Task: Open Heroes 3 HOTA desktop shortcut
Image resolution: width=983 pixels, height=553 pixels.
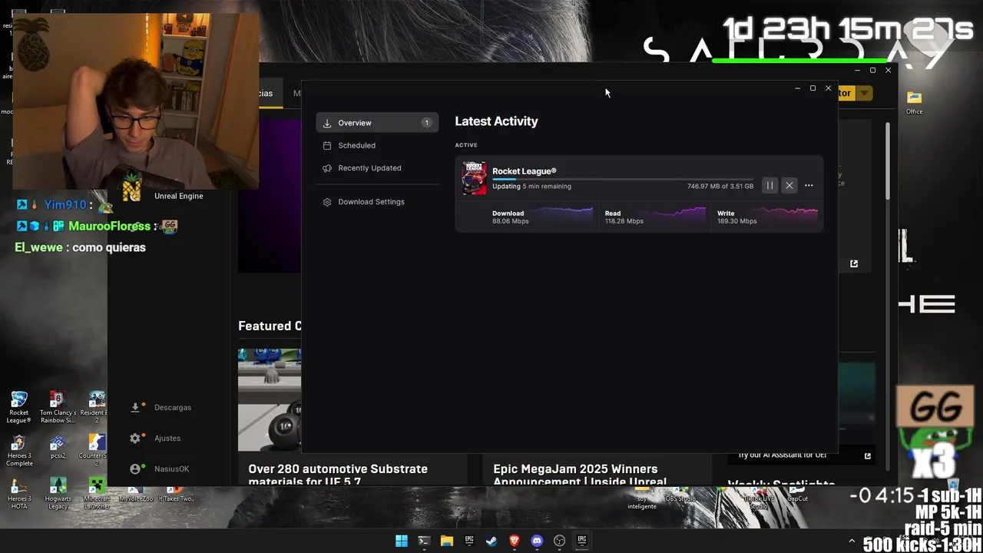Action: pyautogui.click(x=19, y=494)
